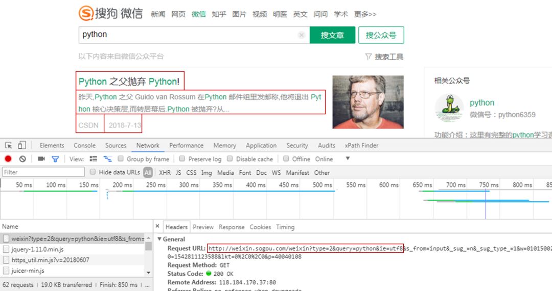Click the vertical marker line in the timeline
The image size is (552, 291).
coord(486,203)
